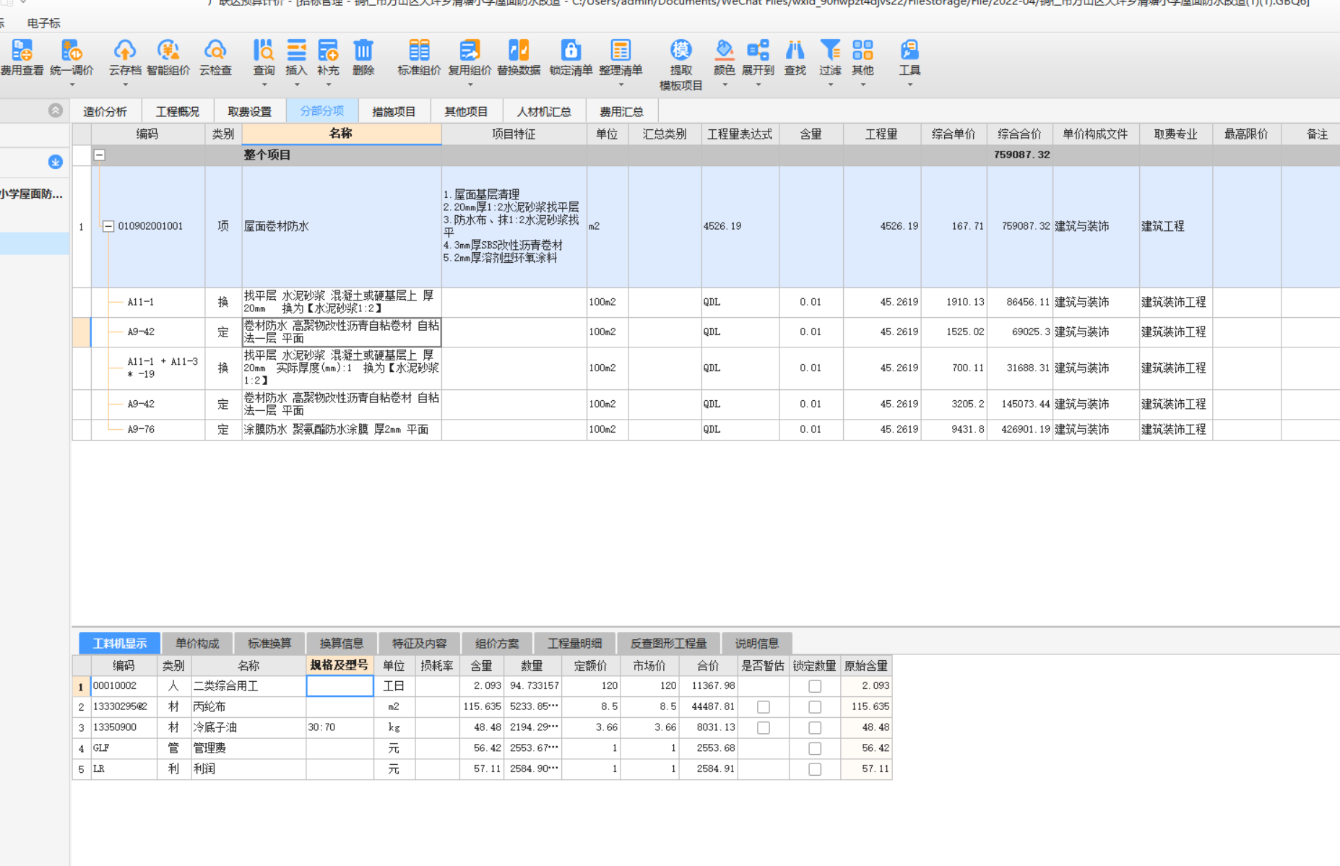Tick 锁定数量 checkbox for 管理费
Screen dimensions: 1340x866
[815, 749]
